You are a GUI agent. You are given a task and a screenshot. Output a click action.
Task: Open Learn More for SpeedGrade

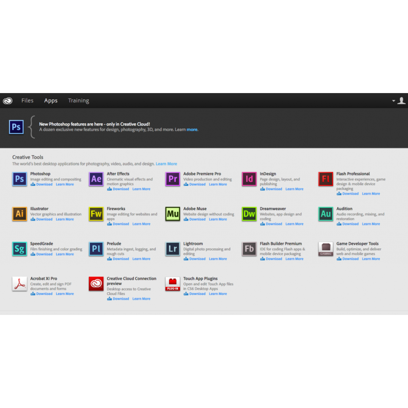click(x=65, y=254)
